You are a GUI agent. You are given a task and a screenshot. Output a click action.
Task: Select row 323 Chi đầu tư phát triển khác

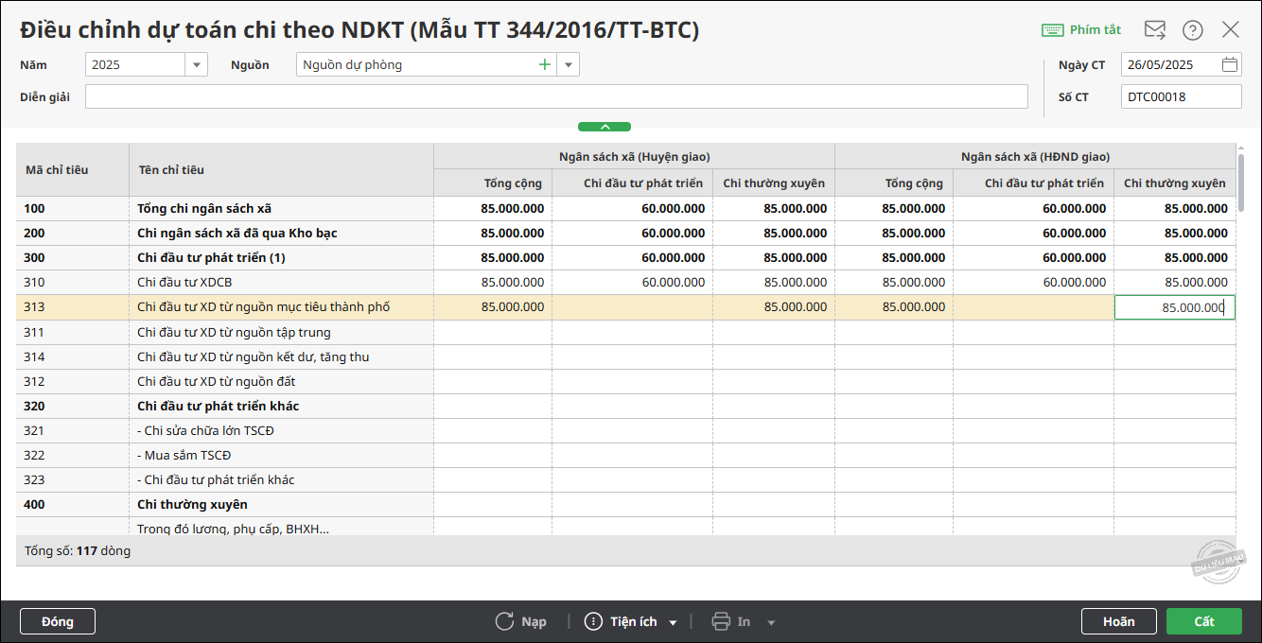[x=625, y=479]
